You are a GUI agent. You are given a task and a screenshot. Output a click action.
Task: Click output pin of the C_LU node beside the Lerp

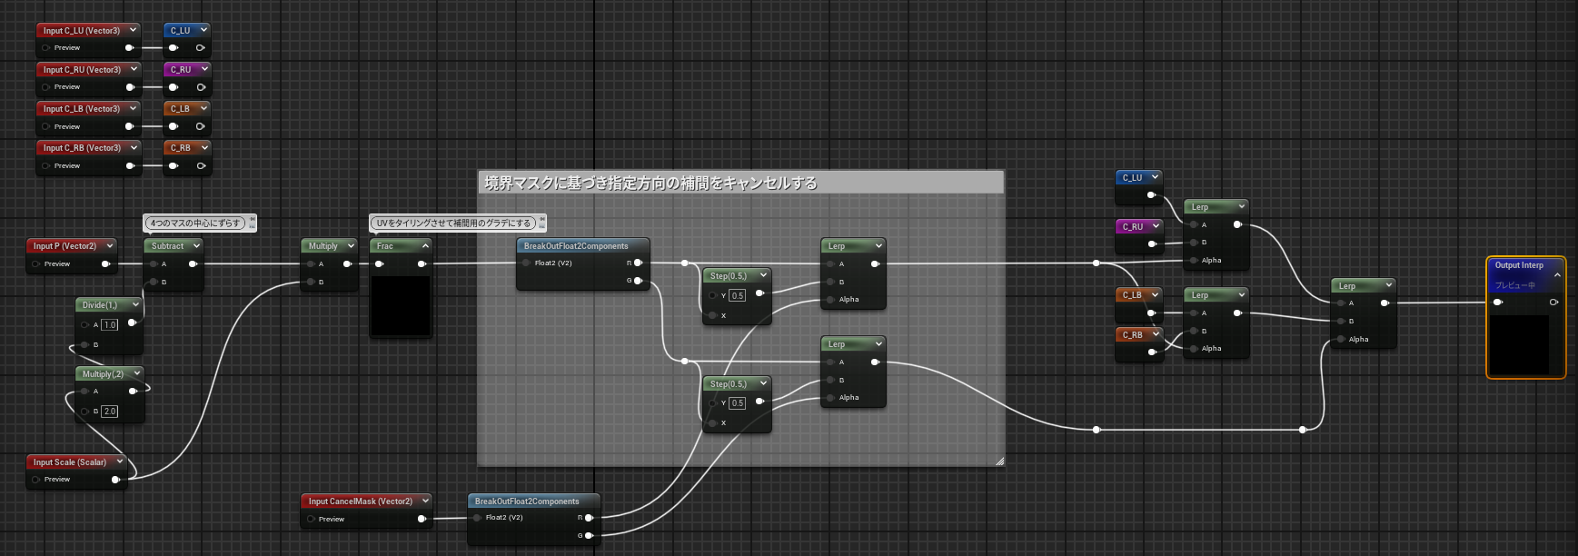(x=1151, y=195)
